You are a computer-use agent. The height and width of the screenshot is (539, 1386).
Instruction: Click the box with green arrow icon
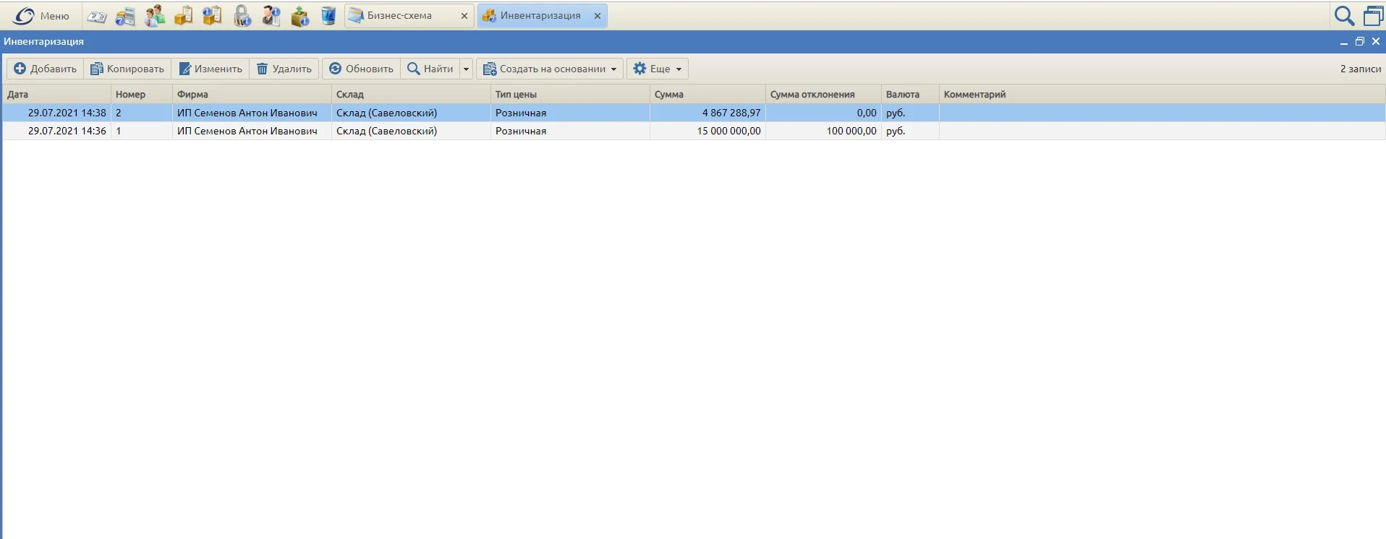[x=299, y=15]
